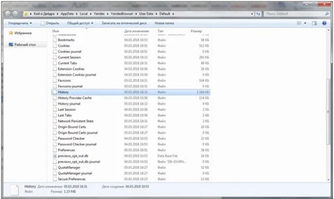This screenshot has width=334, height=199.
Task: Click the search magnifier icon
Action: click(x=327, y=14)
